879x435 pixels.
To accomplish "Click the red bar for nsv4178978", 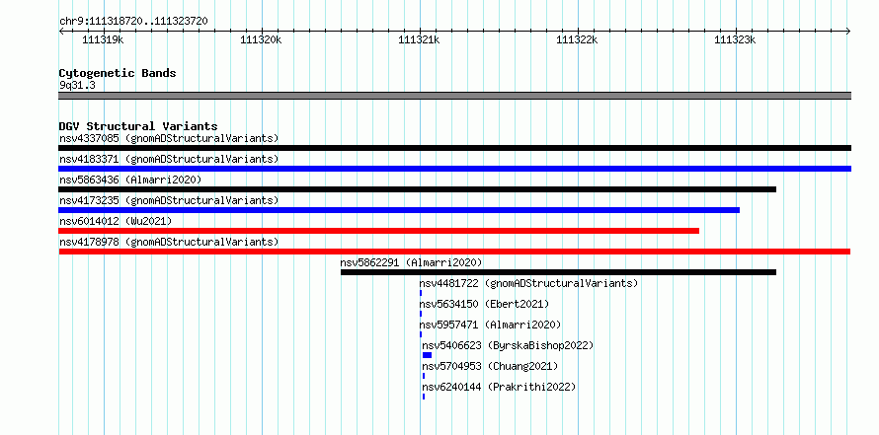I will click(454, 252).
